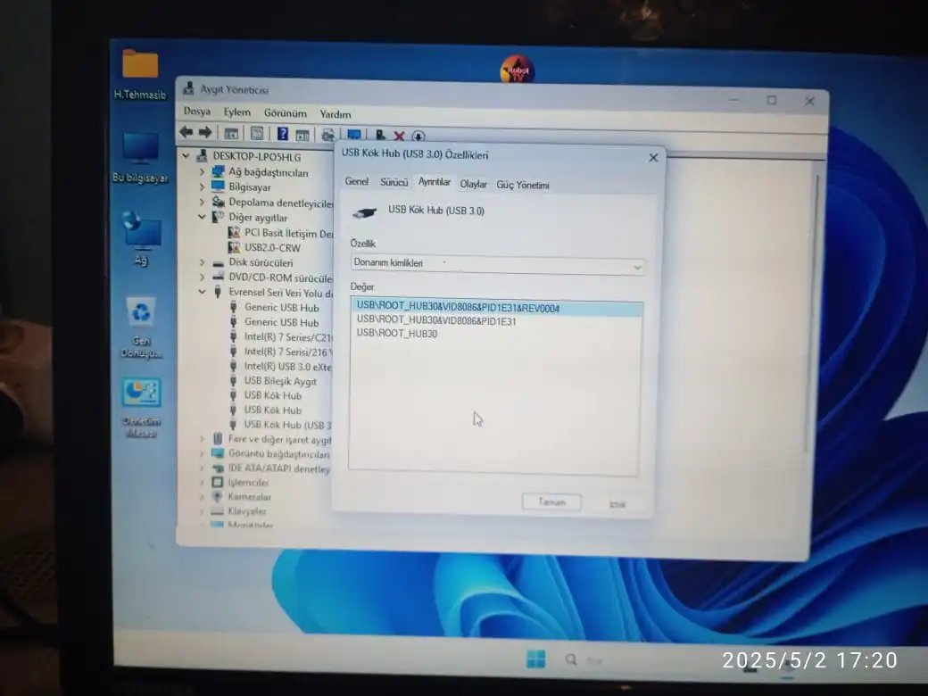Select IDE ATA/ATAPI denetleyicileri node
928x696 pixels.
[x=271, y=468]
